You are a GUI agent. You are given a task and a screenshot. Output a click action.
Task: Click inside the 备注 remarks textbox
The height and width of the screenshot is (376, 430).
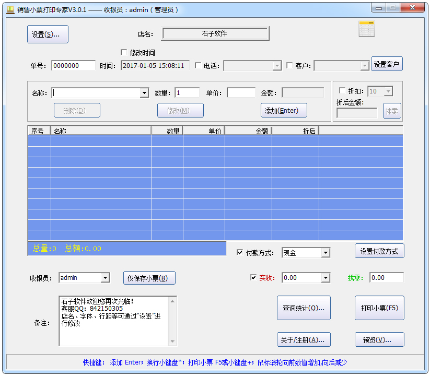click(x=114, y=321)
